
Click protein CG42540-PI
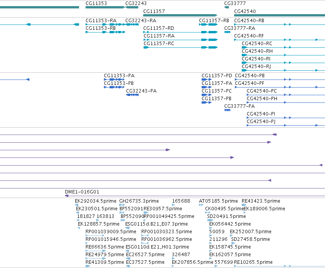pyautogui.click(x=261, y=114)
